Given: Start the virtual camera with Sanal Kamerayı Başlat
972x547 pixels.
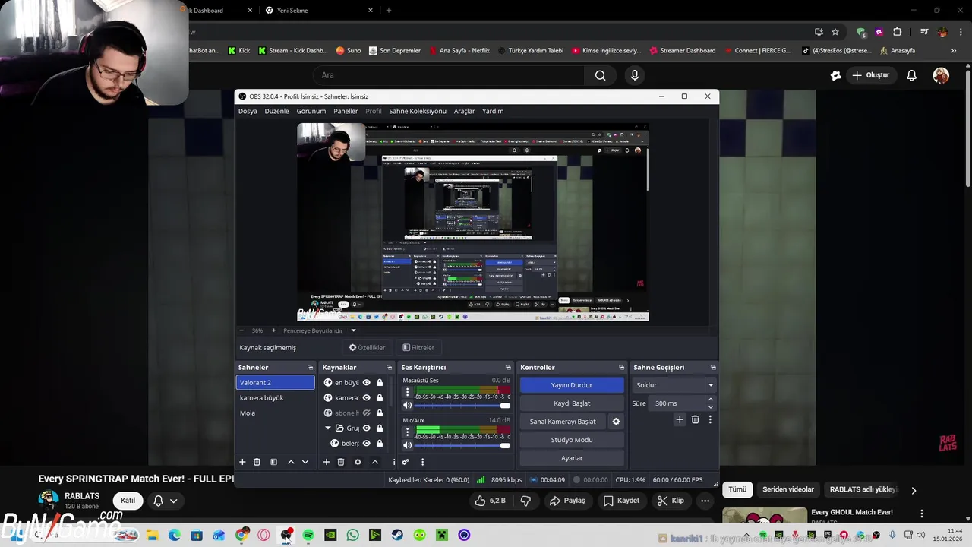Looking at the screenshot, I should (563, 422).
